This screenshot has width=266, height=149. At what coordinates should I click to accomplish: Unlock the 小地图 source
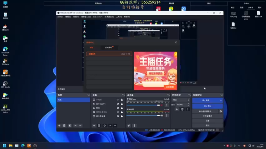(x=122, y=100)
